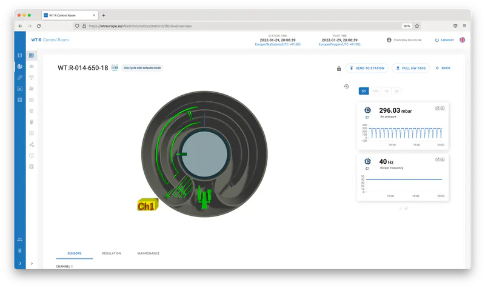The image size is (485, 288).
Task: Expand the blue navigation sidebar with bottom chevron
Action: (x=19, y=263)
